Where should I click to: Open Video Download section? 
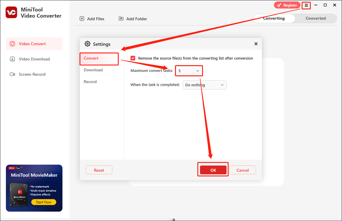pos(34,59)
